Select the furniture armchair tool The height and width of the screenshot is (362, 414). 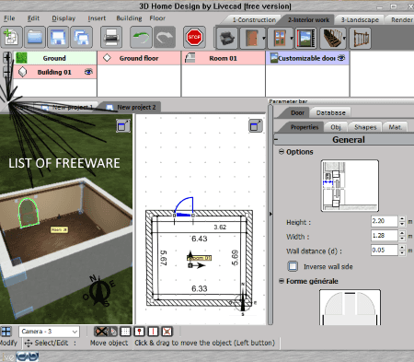[227, 38]
